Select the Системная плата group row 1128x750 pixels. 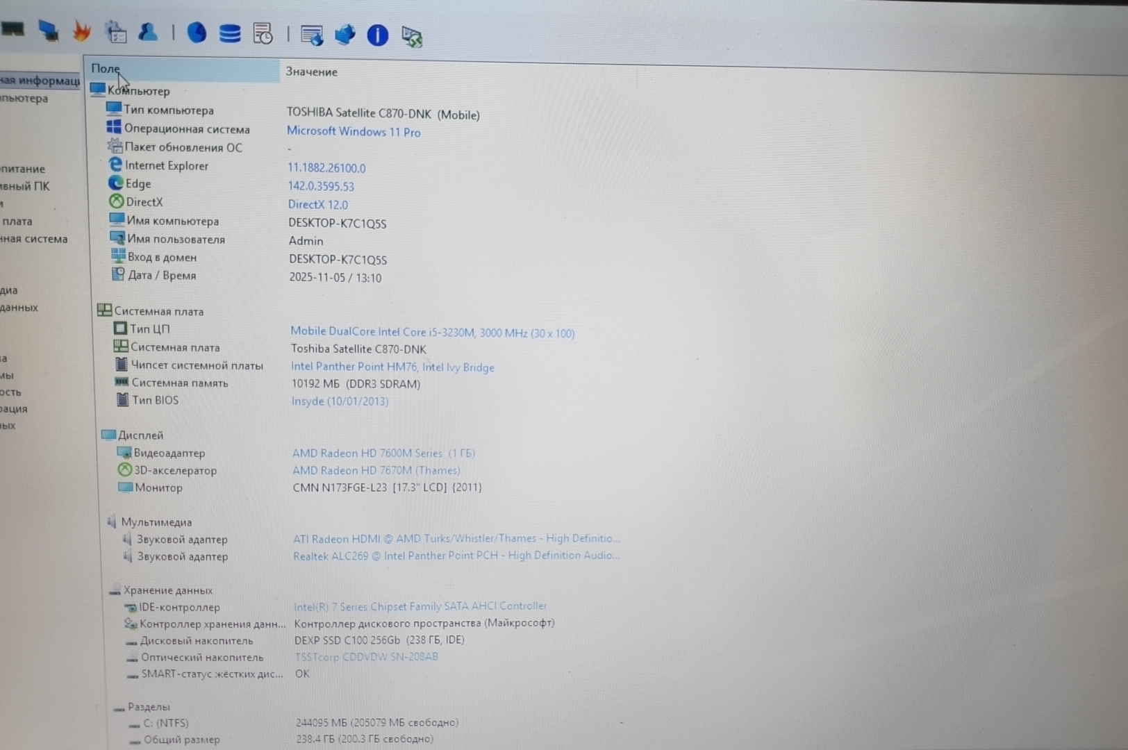(158, 311)
